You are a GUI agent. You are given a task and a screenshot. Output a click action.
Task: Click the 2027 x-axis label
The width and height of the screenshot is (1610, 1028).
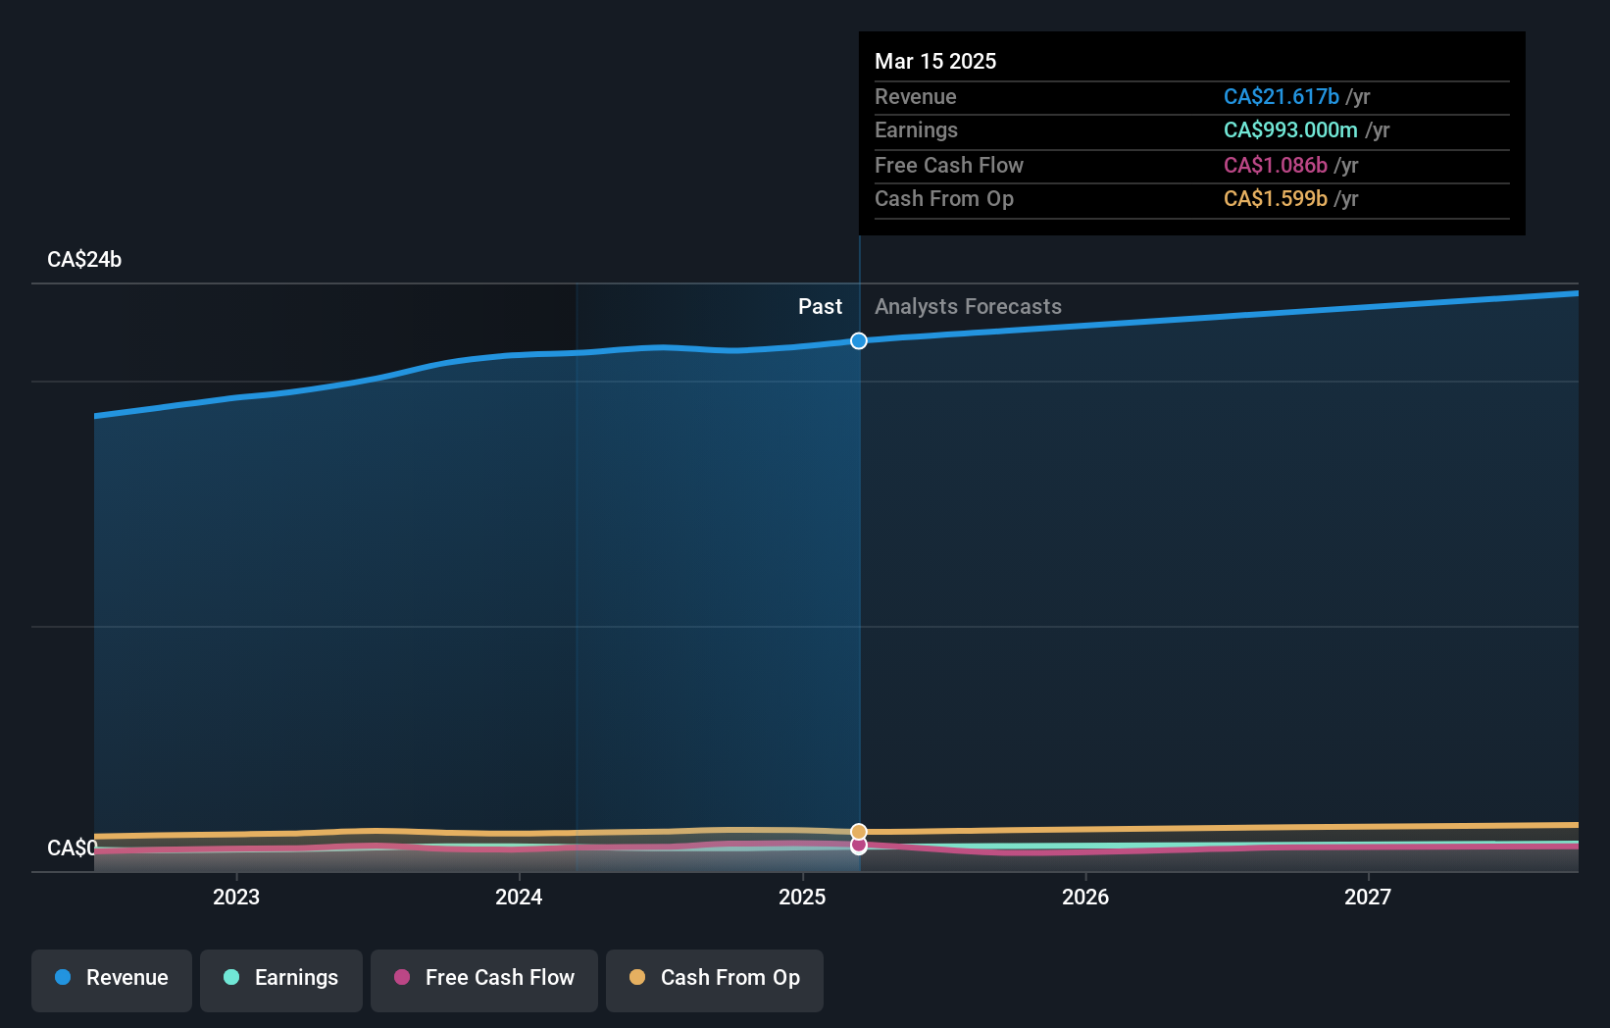click(x=1368, y=897)
